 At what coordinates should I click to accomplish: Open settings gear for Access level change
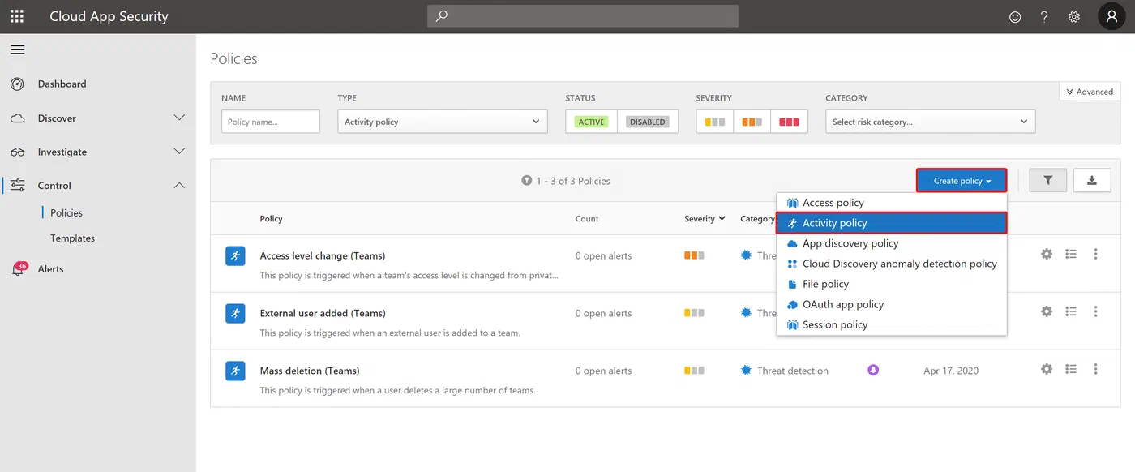(1047, 254)
